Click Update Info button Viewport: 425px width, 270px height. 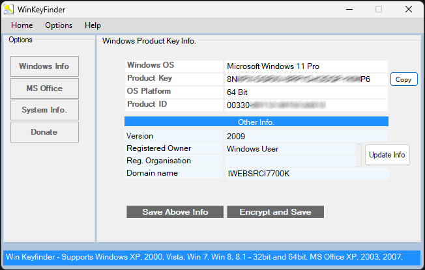387,155
